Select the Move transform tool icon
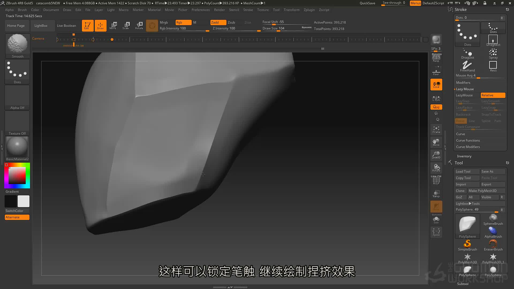 [113, 26]
